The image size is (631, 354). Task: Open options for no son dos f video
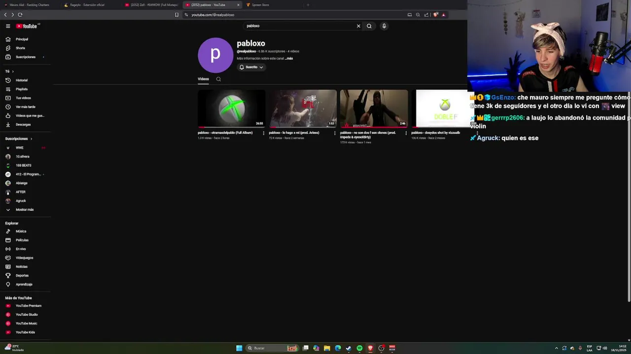pyautogui.click(x=406, y=133)
